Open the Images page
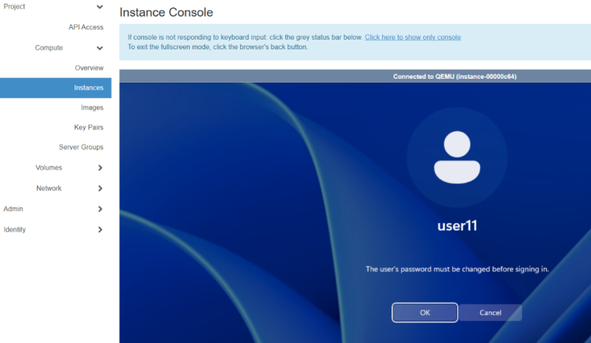The width and height of the screenshot is (591, 343). pos(92,108)
